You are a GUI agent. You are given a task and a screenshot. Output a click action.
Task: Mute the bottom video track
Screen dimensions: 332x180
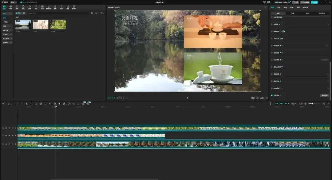coord(12,144)
